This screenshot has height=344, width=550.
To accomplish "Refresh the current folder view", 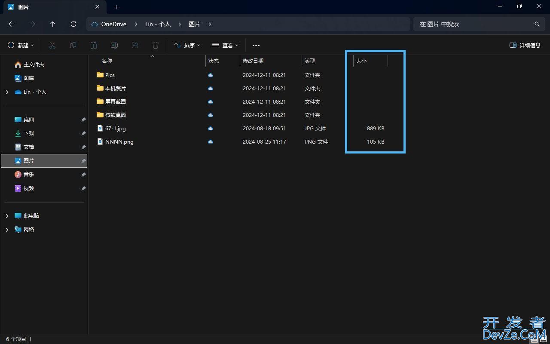I will (x=73, y=24).
